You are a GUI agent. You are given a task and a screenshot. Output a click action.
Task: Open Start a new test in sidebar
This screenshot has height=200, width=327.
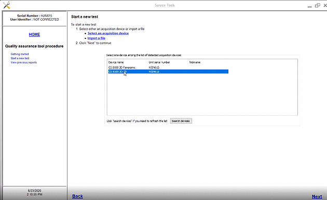coord(20,58)
